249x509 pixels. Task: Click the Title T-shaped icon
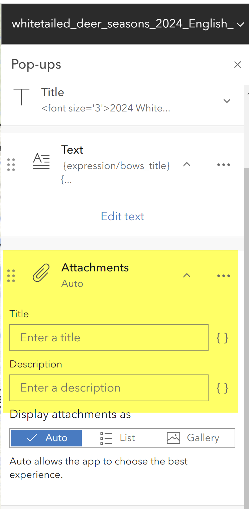click(21, 97)
